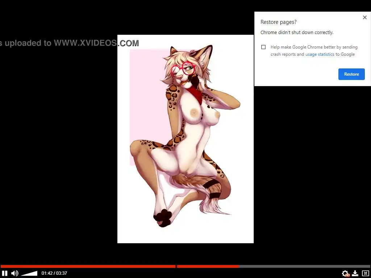Screen dimensions: 371x278
Task: Open the usage statistics link
Action: tap(320, 54)
